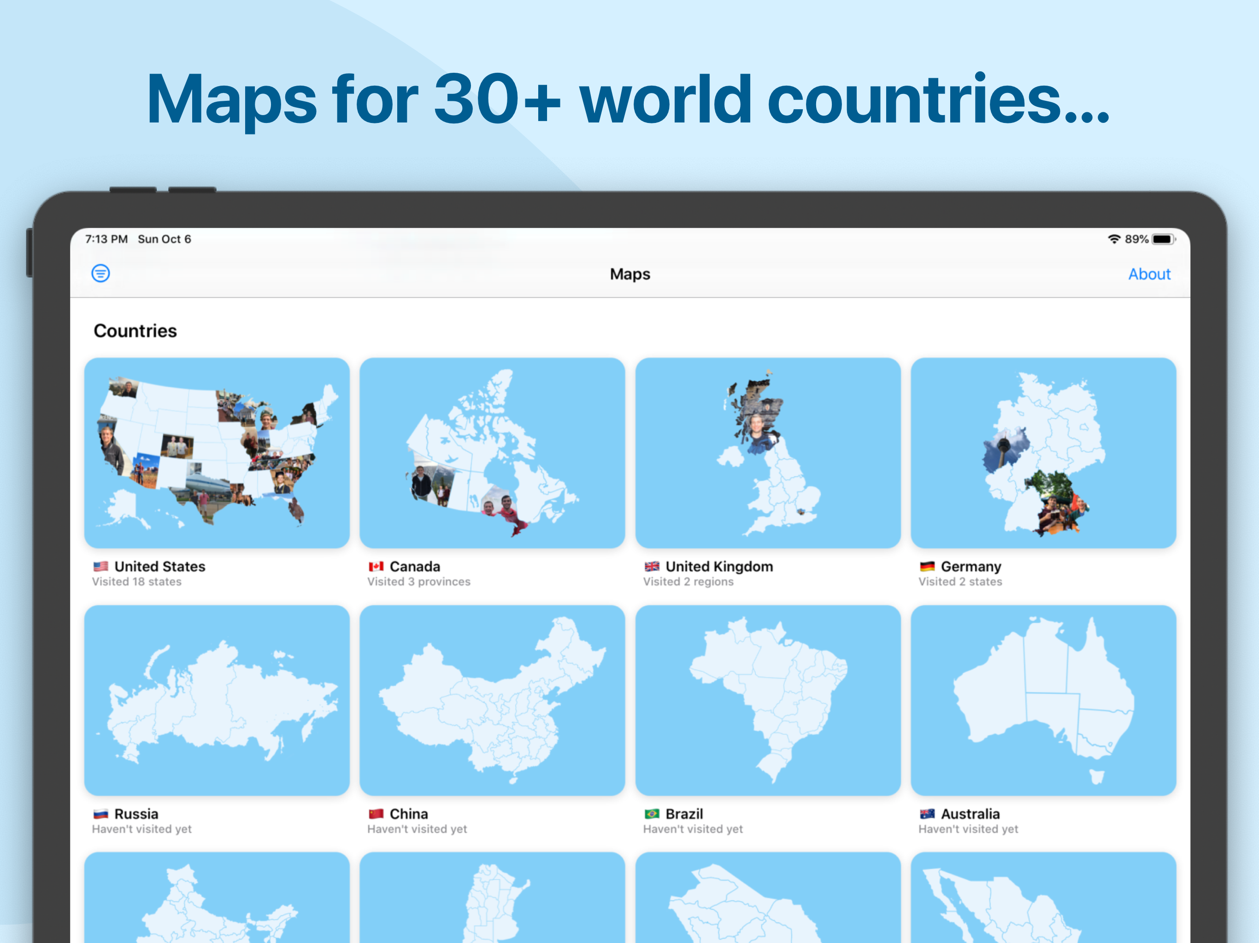The image size is (1259, 943).
Task: Open the filter menu icon
Action: [101, 274]
